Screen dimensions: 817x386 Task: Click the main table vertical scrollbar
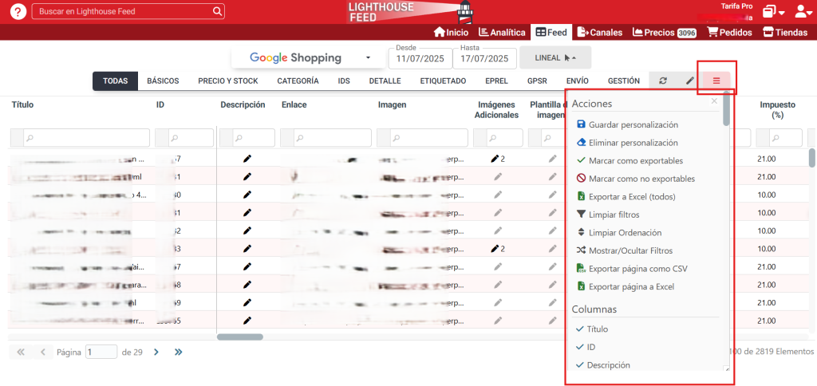tap(811, 158)
